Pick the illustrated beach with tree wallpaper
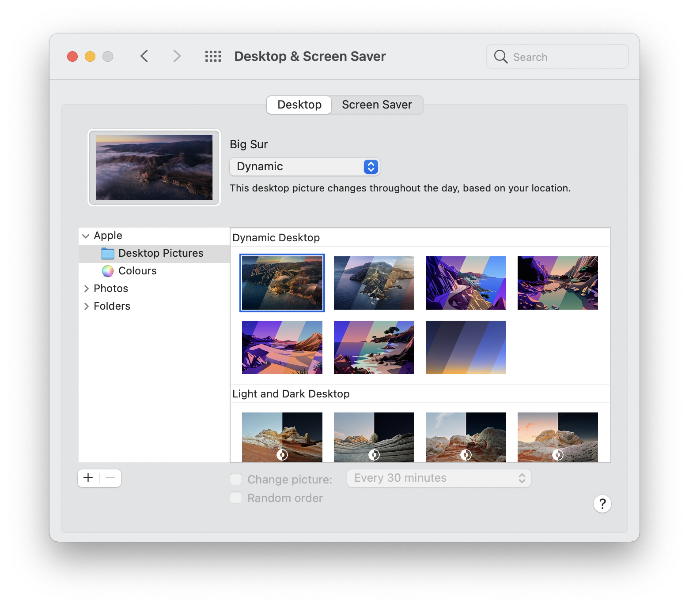Image resolution: width=689 pixels, height=607 pixels. click(x=374, y=347)
